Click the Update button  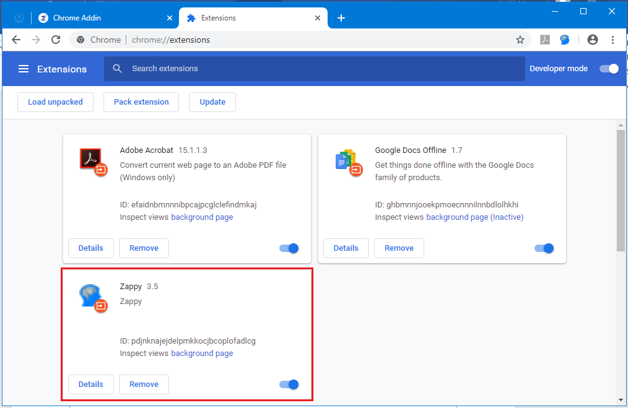pos(212,102)
